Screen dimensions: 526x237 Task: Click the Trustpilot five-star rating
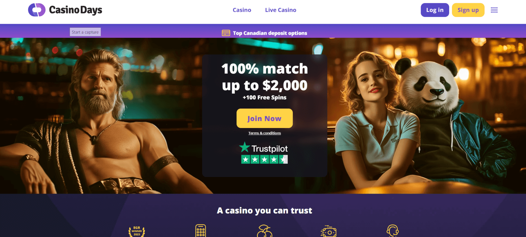pyautogui.click(x=264, y=159)
